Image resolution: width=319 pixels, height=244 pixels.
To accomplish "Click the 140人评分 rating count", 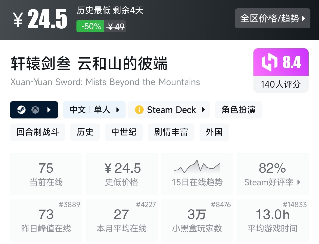I will pyautogui.click(x=281, y=85).
